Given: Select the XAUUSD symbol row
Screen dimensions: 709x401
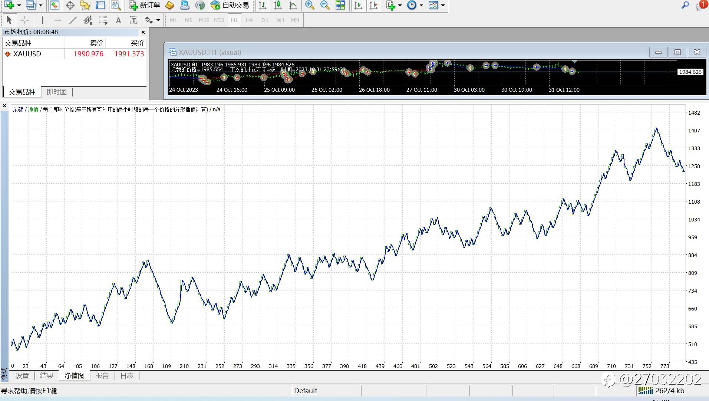Looking at the screenshot, I should coord(75,54).
